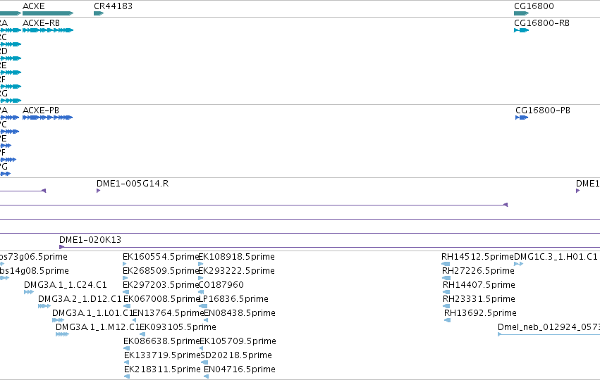600x380 pixels.
Task: Select the DMG3A.2_1.D12.C1 EST label
Action: click(x=80, y=299)
